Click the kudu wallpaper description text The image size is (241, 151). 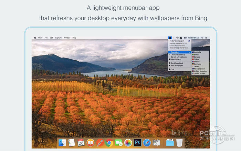[x=179, y=46]
